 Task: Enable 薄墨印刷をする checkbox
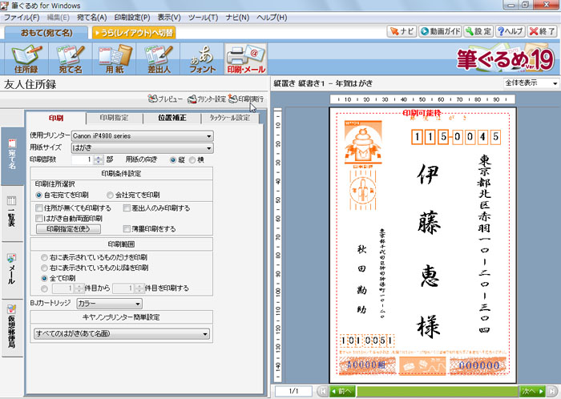click(x=127, y=229)
